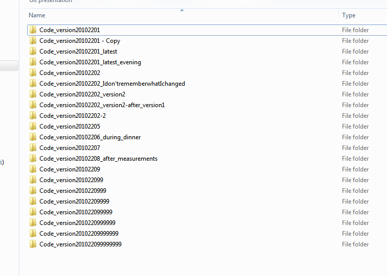Click folder icon of Code_version20102202-2
The image size is (387, 276).
pyautogui.click(x=33, y=115)
